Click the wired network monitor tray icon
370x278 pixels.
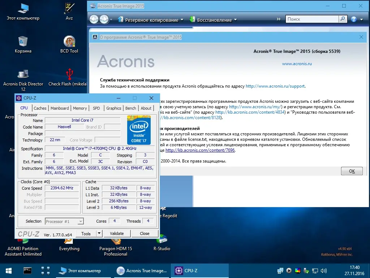pos(315,271)
